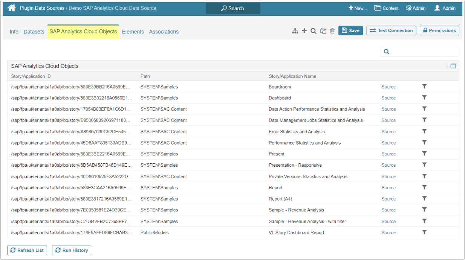Select story ID starting 583E39BB216A0569E

point(71,87)
